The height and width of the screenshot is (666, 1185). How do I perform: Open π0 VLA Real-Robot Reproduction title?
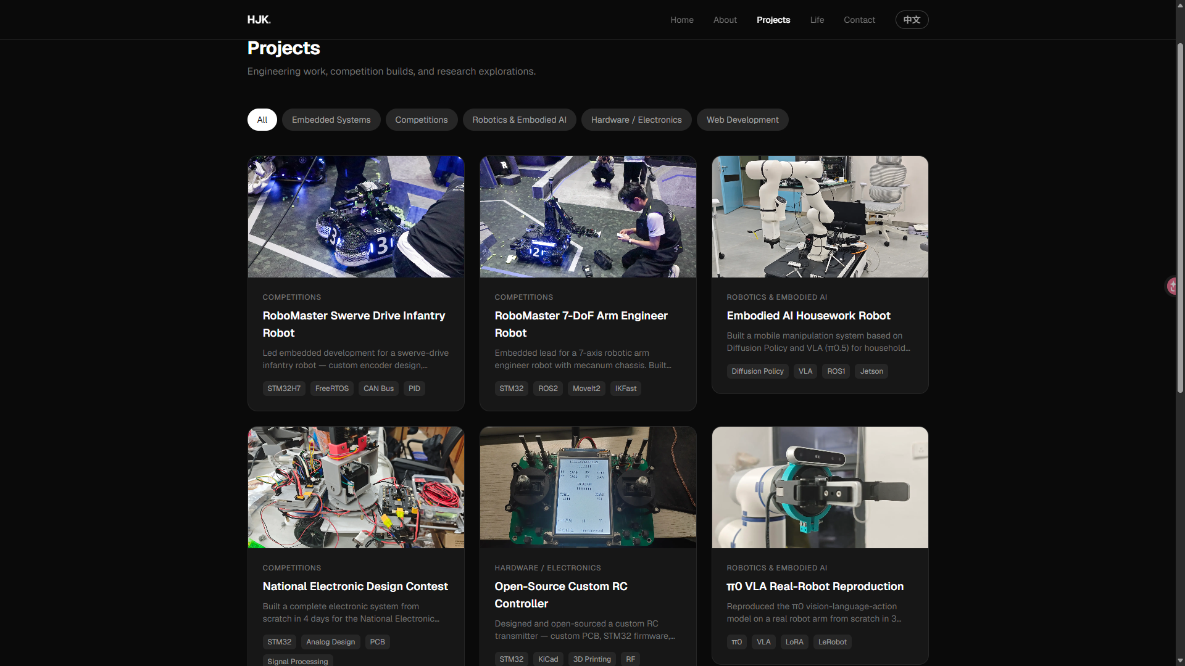pyautogui.click(x=815, y=586)
